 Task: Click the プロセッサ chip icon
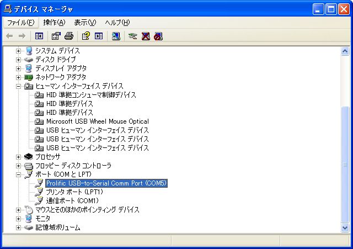(x=29, y=157)
